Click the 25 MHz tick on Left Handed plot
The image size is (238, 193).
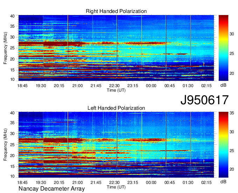coord(12,145)
